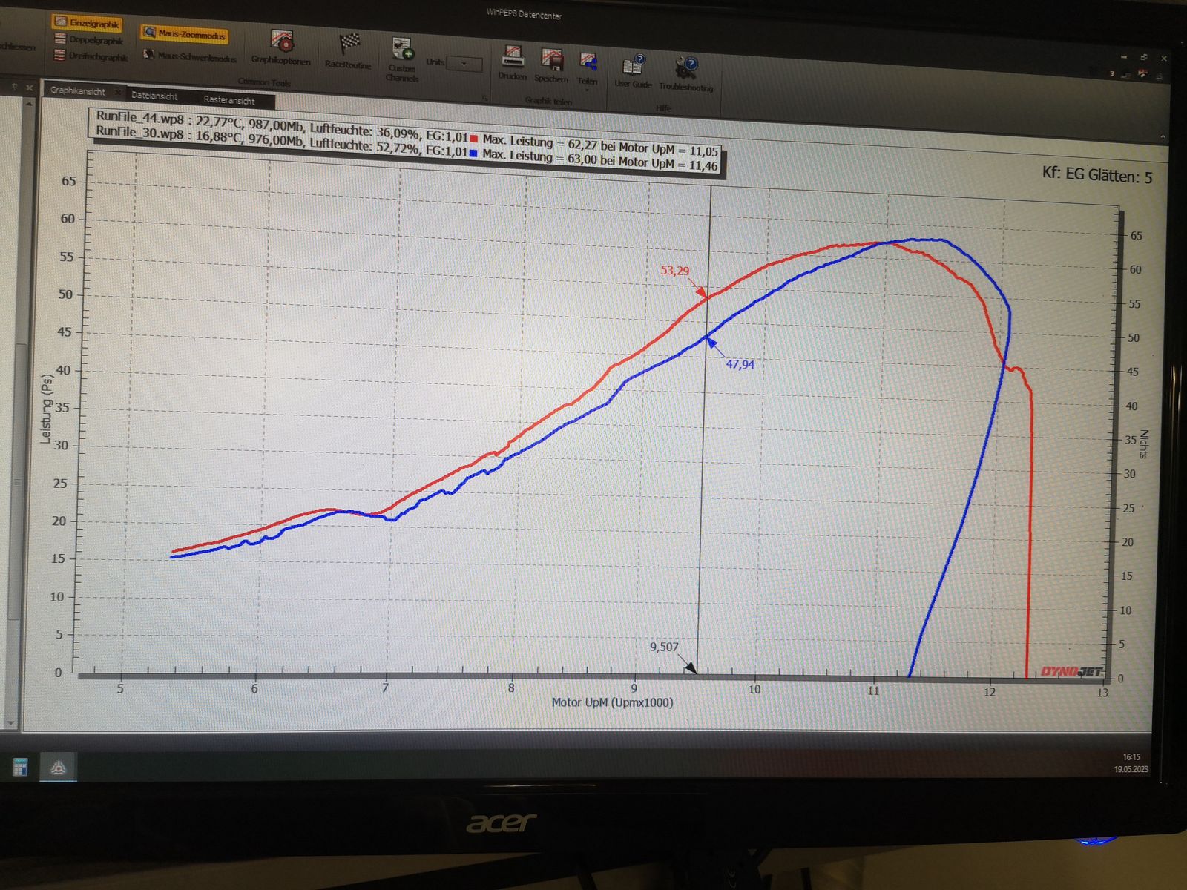Click the red RunFile_44 legend color square
The width and height of the screenshot is (1187, 890).
point(473,139)
